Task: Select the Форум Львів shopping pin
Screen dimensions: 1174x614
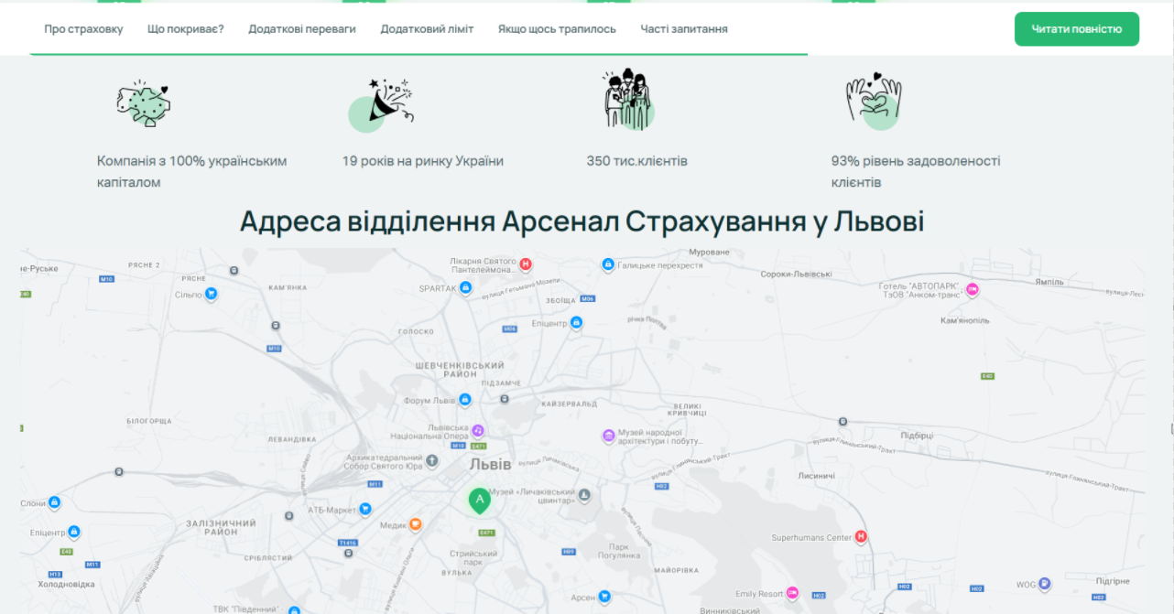Action: 465,400
